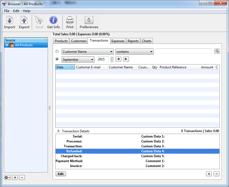Screen dimensions: 229x187
Task: Select the Invoice details row
Action: [138, 166]
